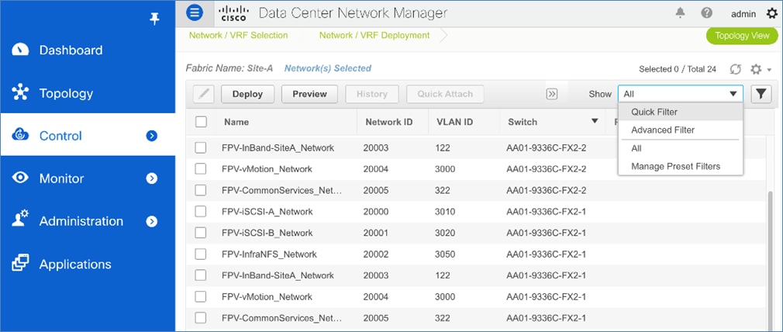This screenshot has height=332, width=783.
Task: Click the pin sidebar icon
Action: (154, 19)
